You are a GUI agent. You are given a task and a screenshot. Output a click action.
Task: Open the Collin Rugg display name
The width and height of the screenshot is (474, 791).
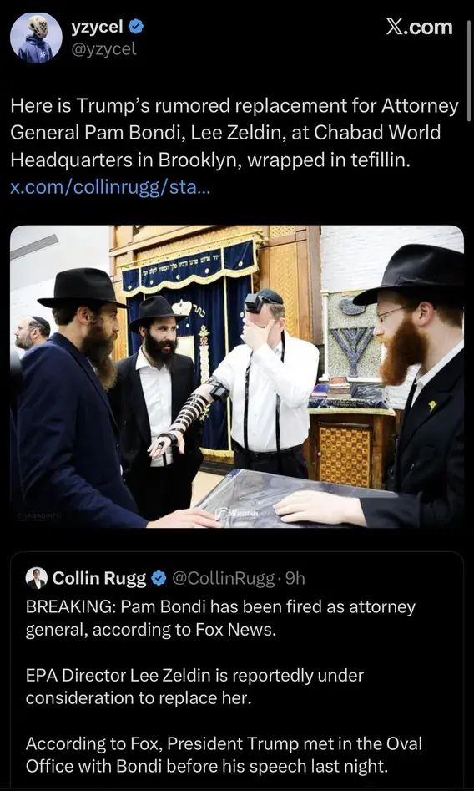(x=99, y=578)
